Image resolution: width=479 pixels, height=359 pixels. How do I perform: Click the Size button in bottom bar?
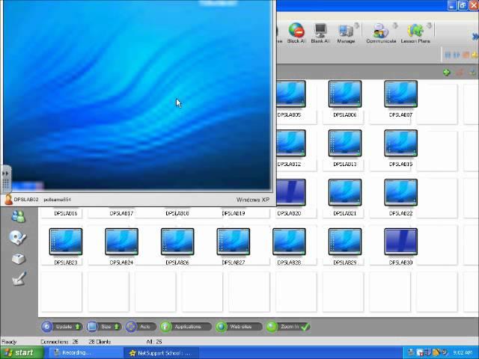click(x=103, y=327)
